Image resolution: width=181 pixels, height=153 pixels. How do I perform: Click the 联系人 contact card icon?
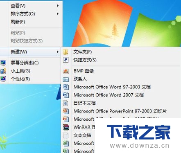pyautogui.click(x=66, y=79)
